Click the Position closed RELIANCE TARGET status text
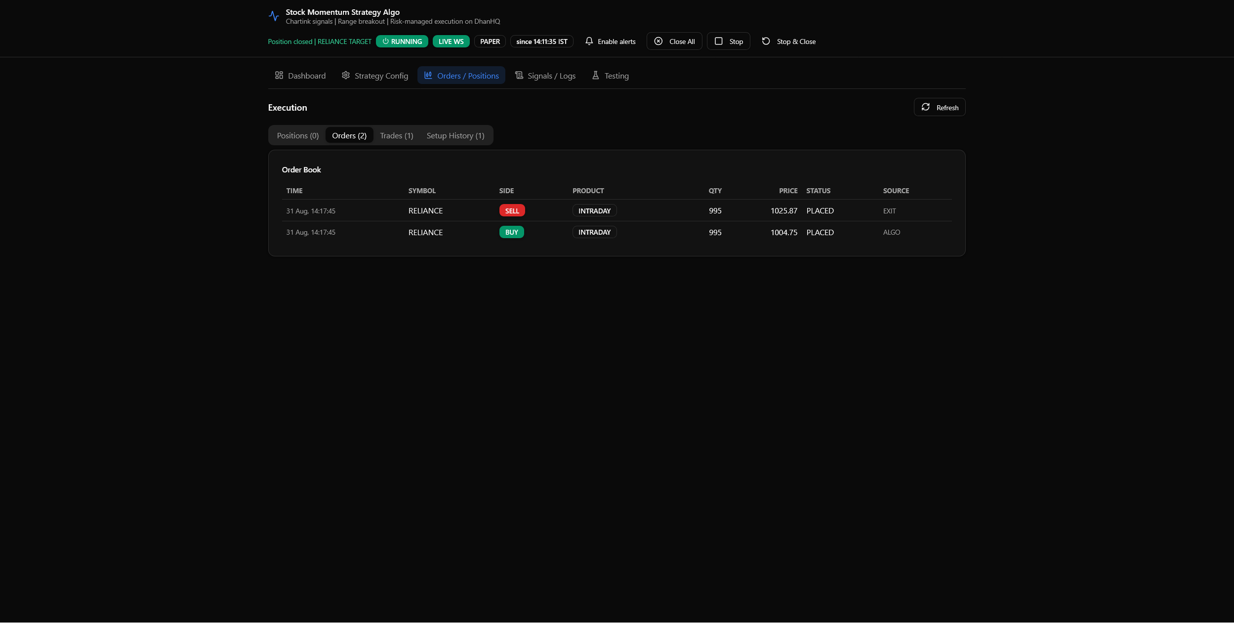The height and width of the screenshot is (623, 1234). [x=320, y=42]
